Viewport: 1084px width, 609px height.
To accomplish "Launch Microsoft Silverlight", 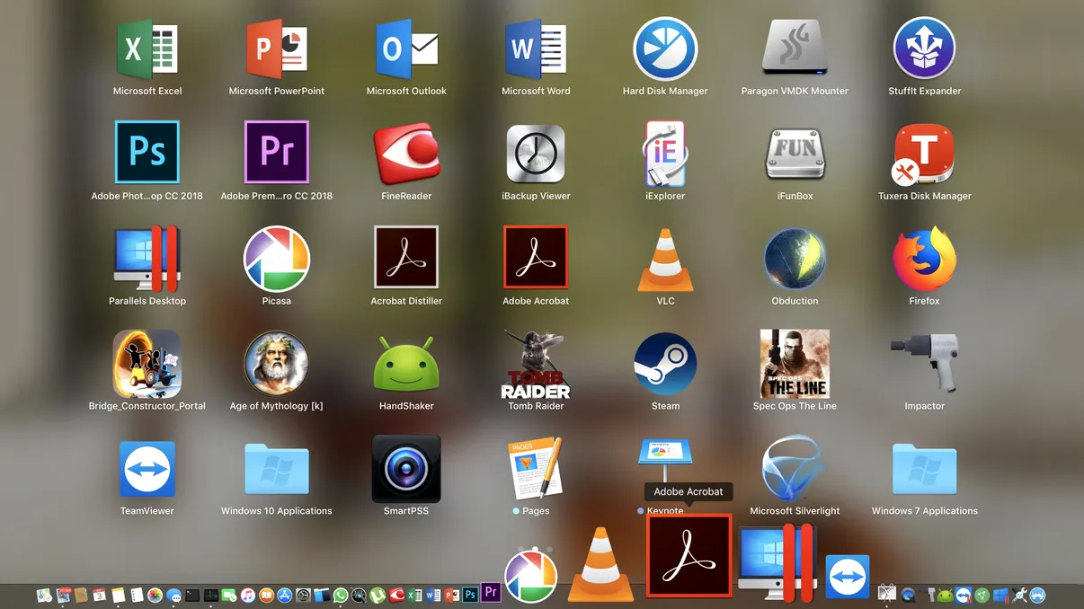I will click(x=795, y=466).
